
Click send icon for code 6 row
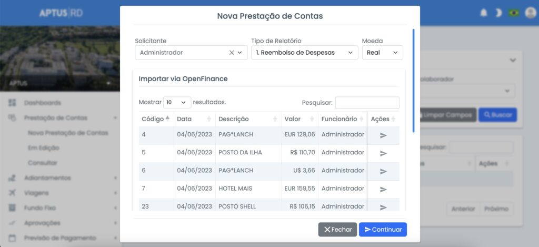tap(383, 171)
